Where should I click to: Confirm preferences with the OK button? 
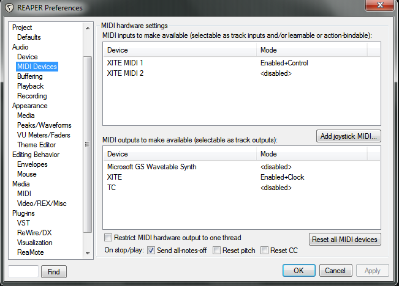point(298,271)
